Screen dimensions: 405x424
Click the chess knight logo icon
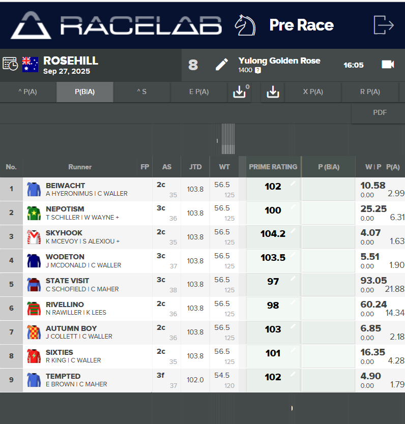click(245, 25)
